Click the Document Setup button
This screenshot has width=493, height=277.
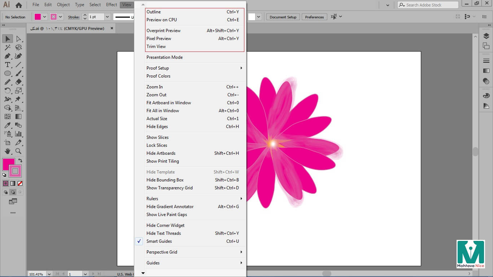point(283,17)
